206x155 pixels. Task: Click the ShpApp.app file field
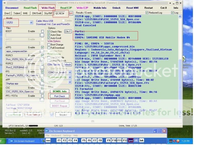[x=22, y=84]
